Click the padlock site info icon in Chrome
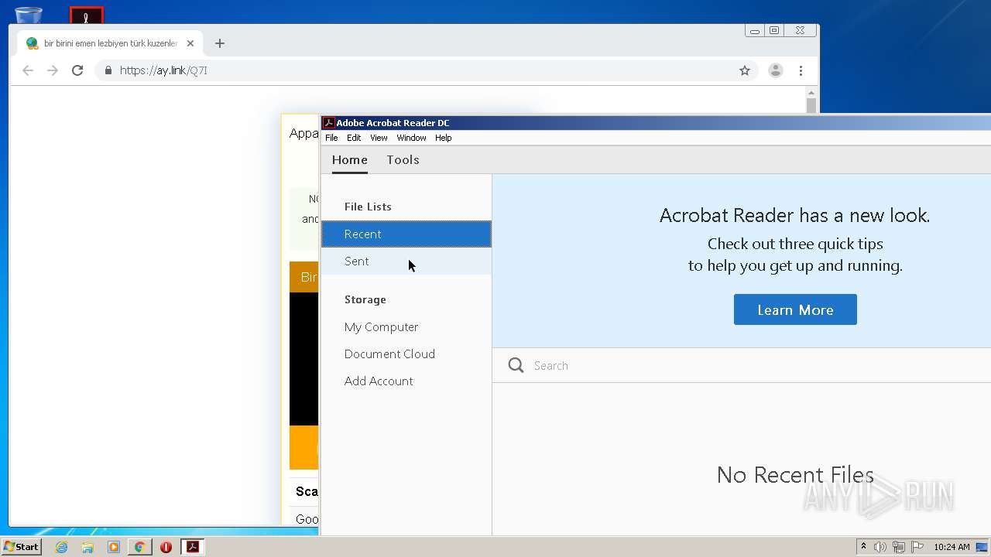The image size is (991, 557). (108, 70)
